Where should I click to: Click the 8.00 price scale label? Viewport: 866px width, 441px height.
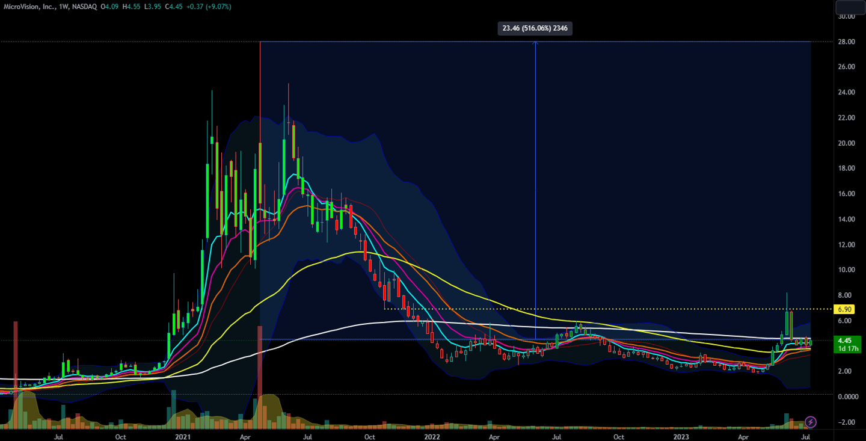click(844, 295)
